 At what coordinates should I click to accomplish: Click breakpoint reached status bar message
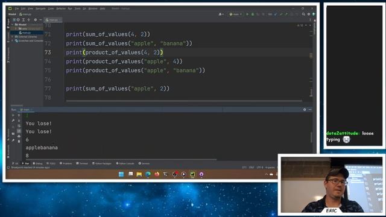tap(30, 168)
